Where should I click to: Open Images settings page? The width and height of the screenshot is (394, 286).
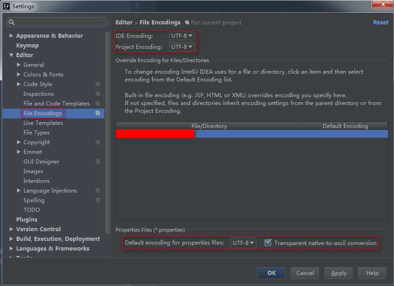pyautogui.click(x=33, y=171)
